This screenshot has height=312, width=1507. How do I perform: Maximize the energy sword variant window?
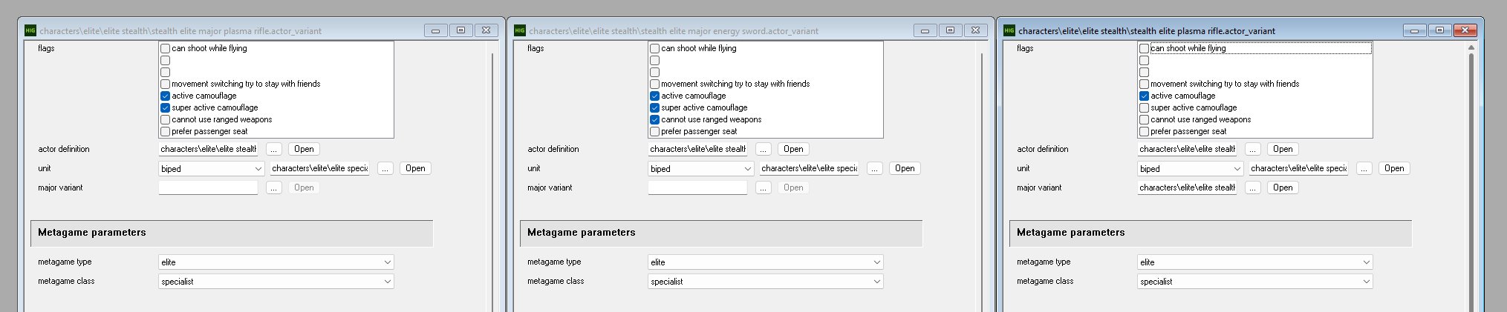(x=950, y=30)
